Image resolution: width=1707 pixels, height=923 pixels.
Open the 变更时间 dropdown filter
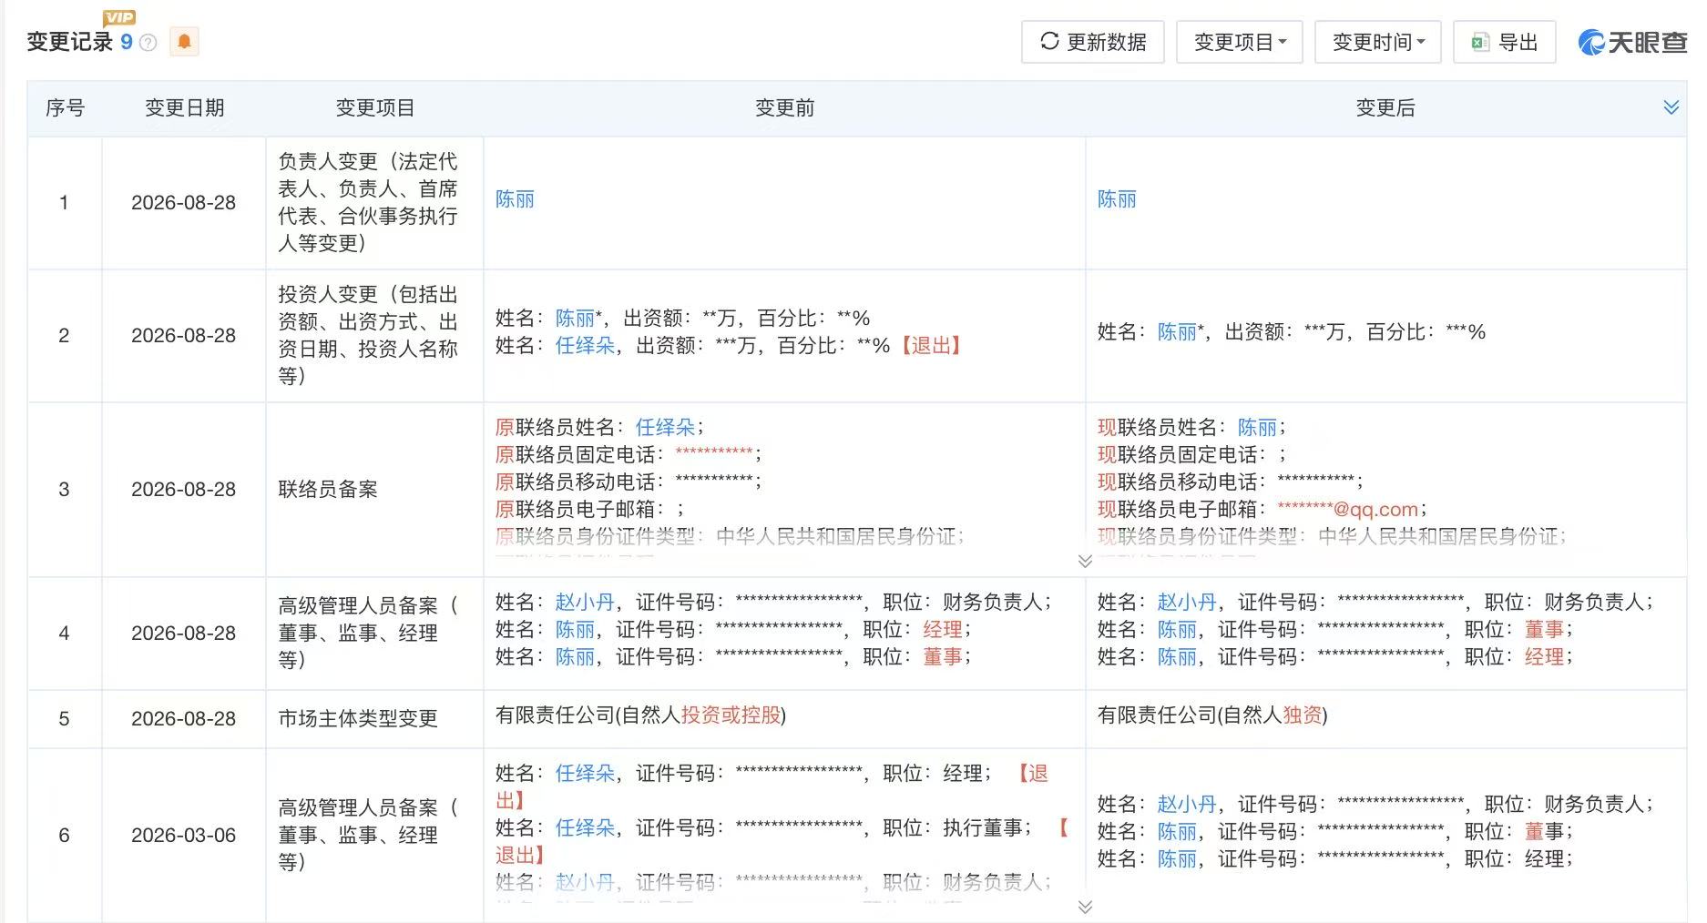1377,42
